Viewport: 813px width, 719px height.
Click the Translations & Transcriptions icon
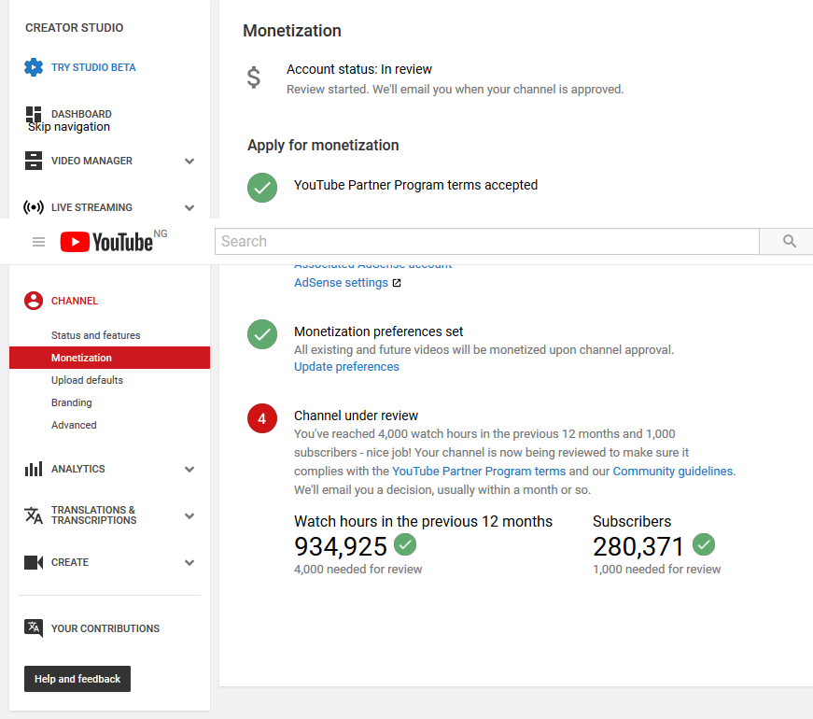[34, 515]
